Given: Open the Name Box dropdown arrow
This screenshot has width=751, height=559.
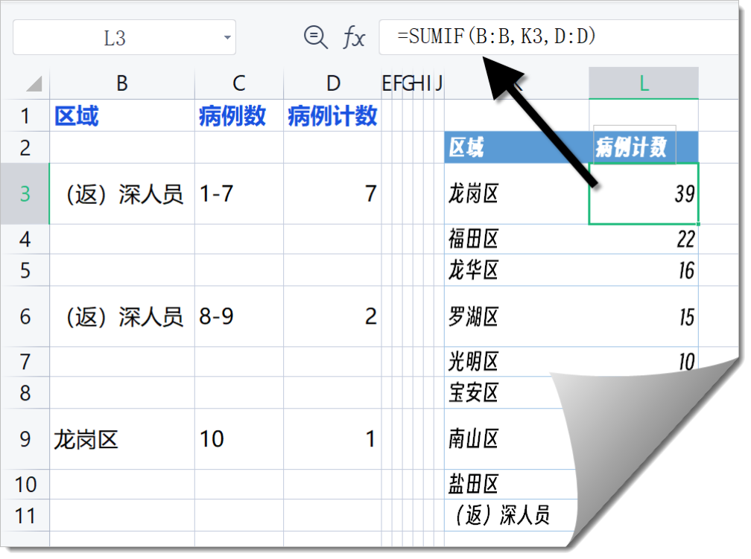Looking at the screenshot, I should (x=227, y=37).
